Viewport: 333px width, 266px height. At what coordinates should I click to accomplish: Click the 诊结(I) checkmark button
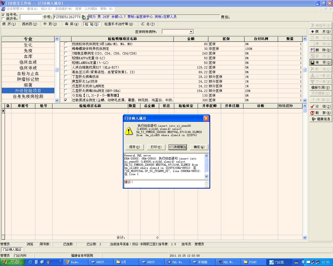point(321,106)
